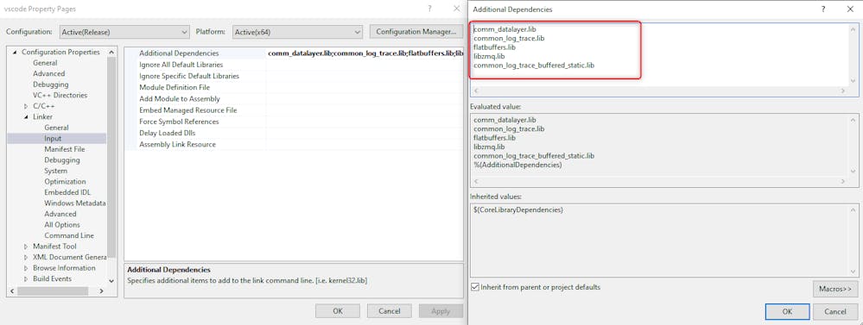Collapse the Linker tree node
Screen dimensions: 863x325
(x=26, y=117)
